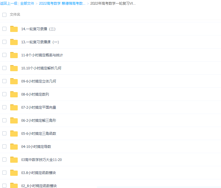This screenshot has width=221, height=188.
Task: Navigate to 全部文件 in breadcrumb
Action: tap(27, 3)
